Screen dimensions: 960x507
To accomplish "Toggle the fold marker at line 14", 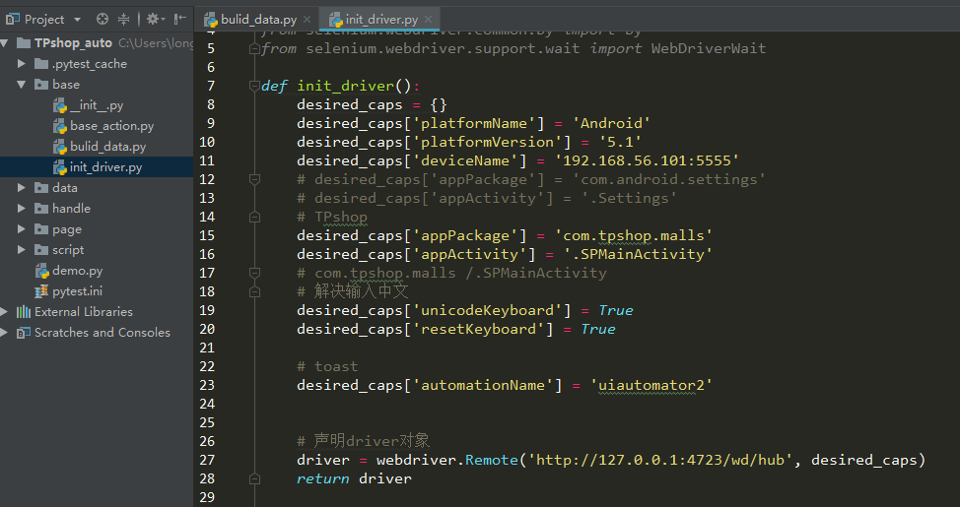I will click(x=254, y=217).
